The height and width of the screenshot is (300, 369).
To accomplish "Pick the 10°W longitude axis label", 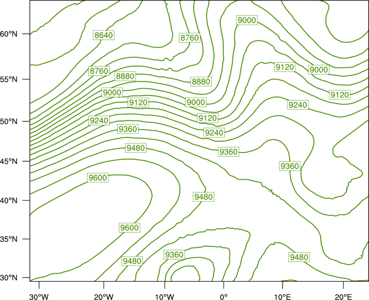I will tap(165, 297).
